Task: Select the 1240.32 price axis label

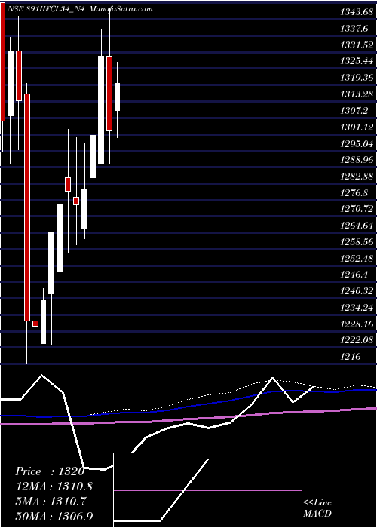Action: tap(357, 292)
